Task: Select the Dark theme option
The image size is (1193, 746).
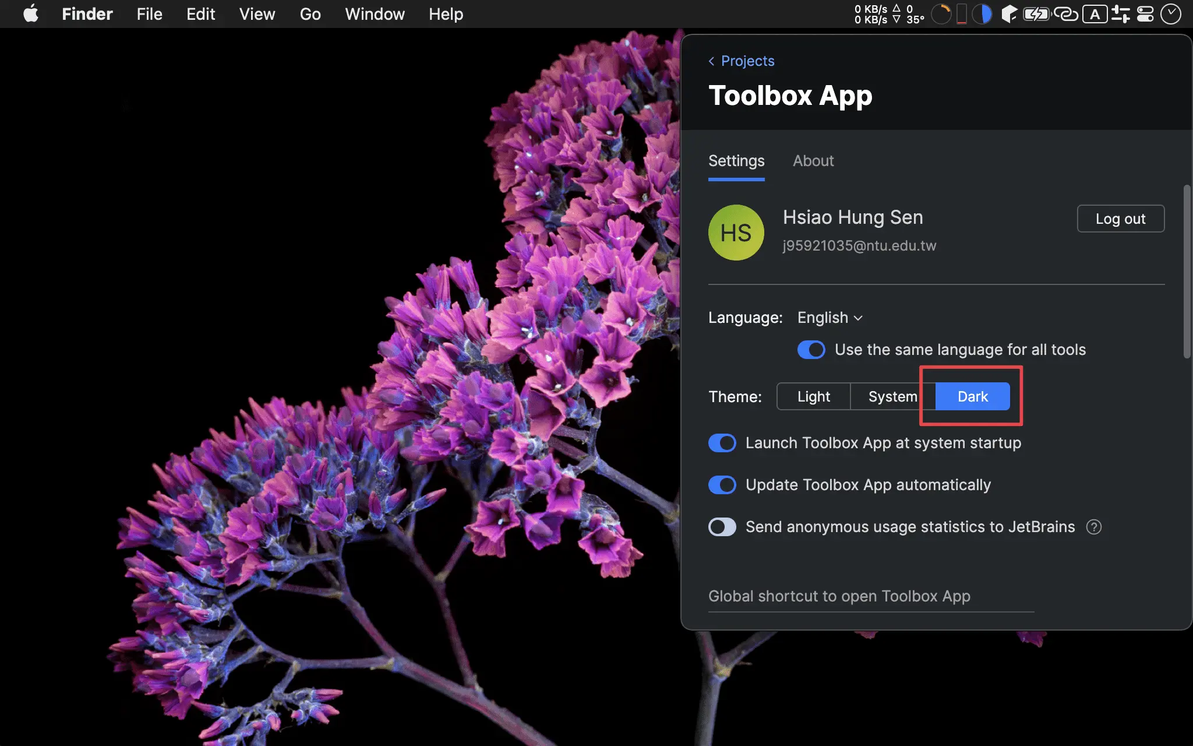Action: tap(972, 396)
